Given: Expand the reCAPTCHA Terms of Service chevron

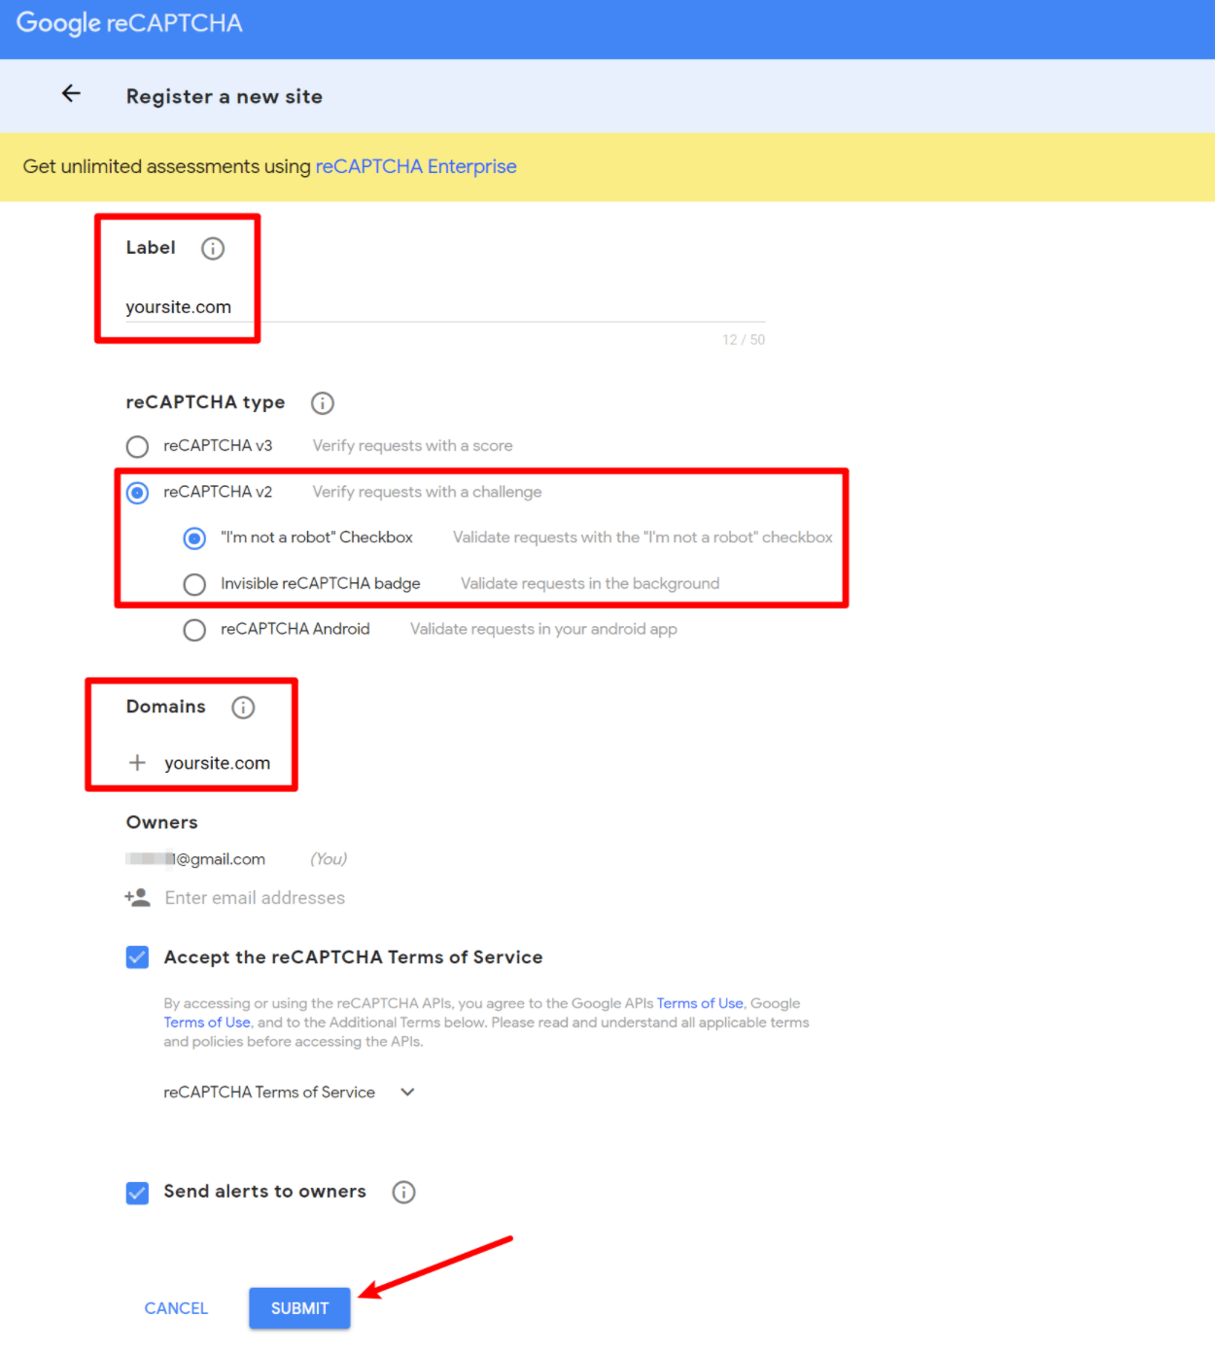Looking at the screenshot, I should coord(408,1093).
